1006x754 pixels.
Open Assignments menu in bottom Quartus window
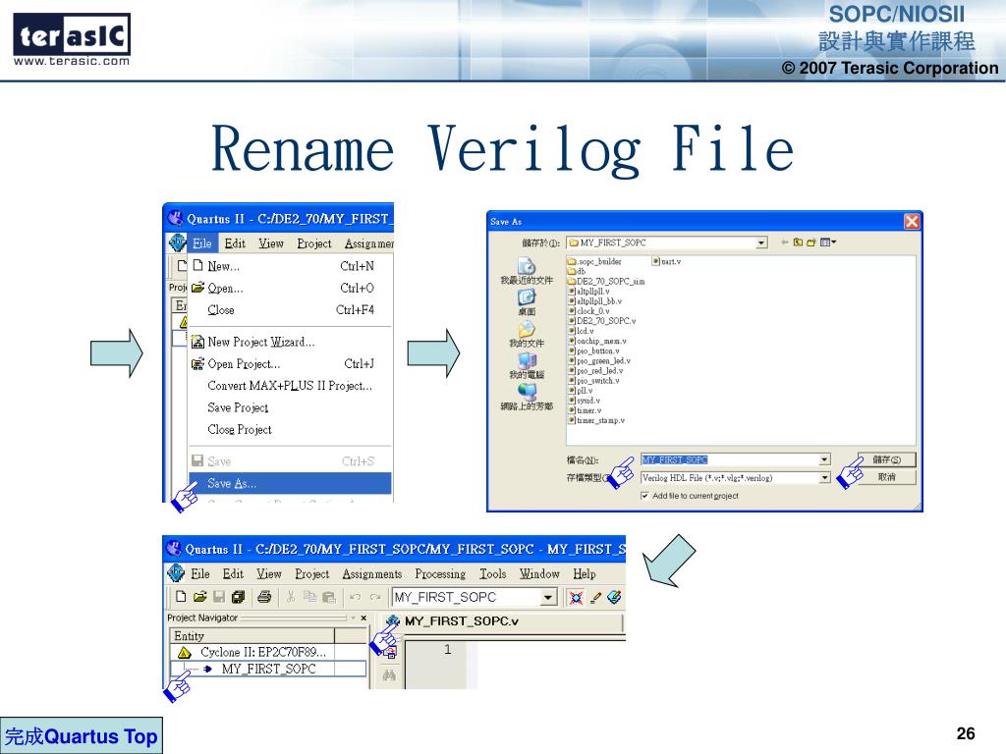[372, 573]
